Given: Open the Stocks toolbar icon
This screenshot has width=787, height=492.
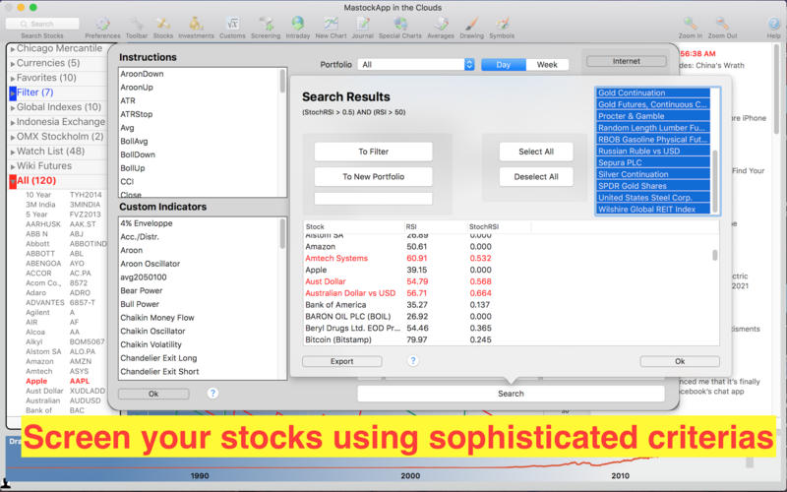Looking at the screenshot, I should pos(162,24).
